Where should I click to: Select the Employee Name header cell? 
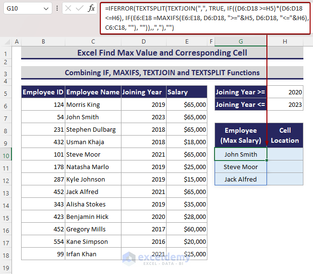(x=93, y=92)
